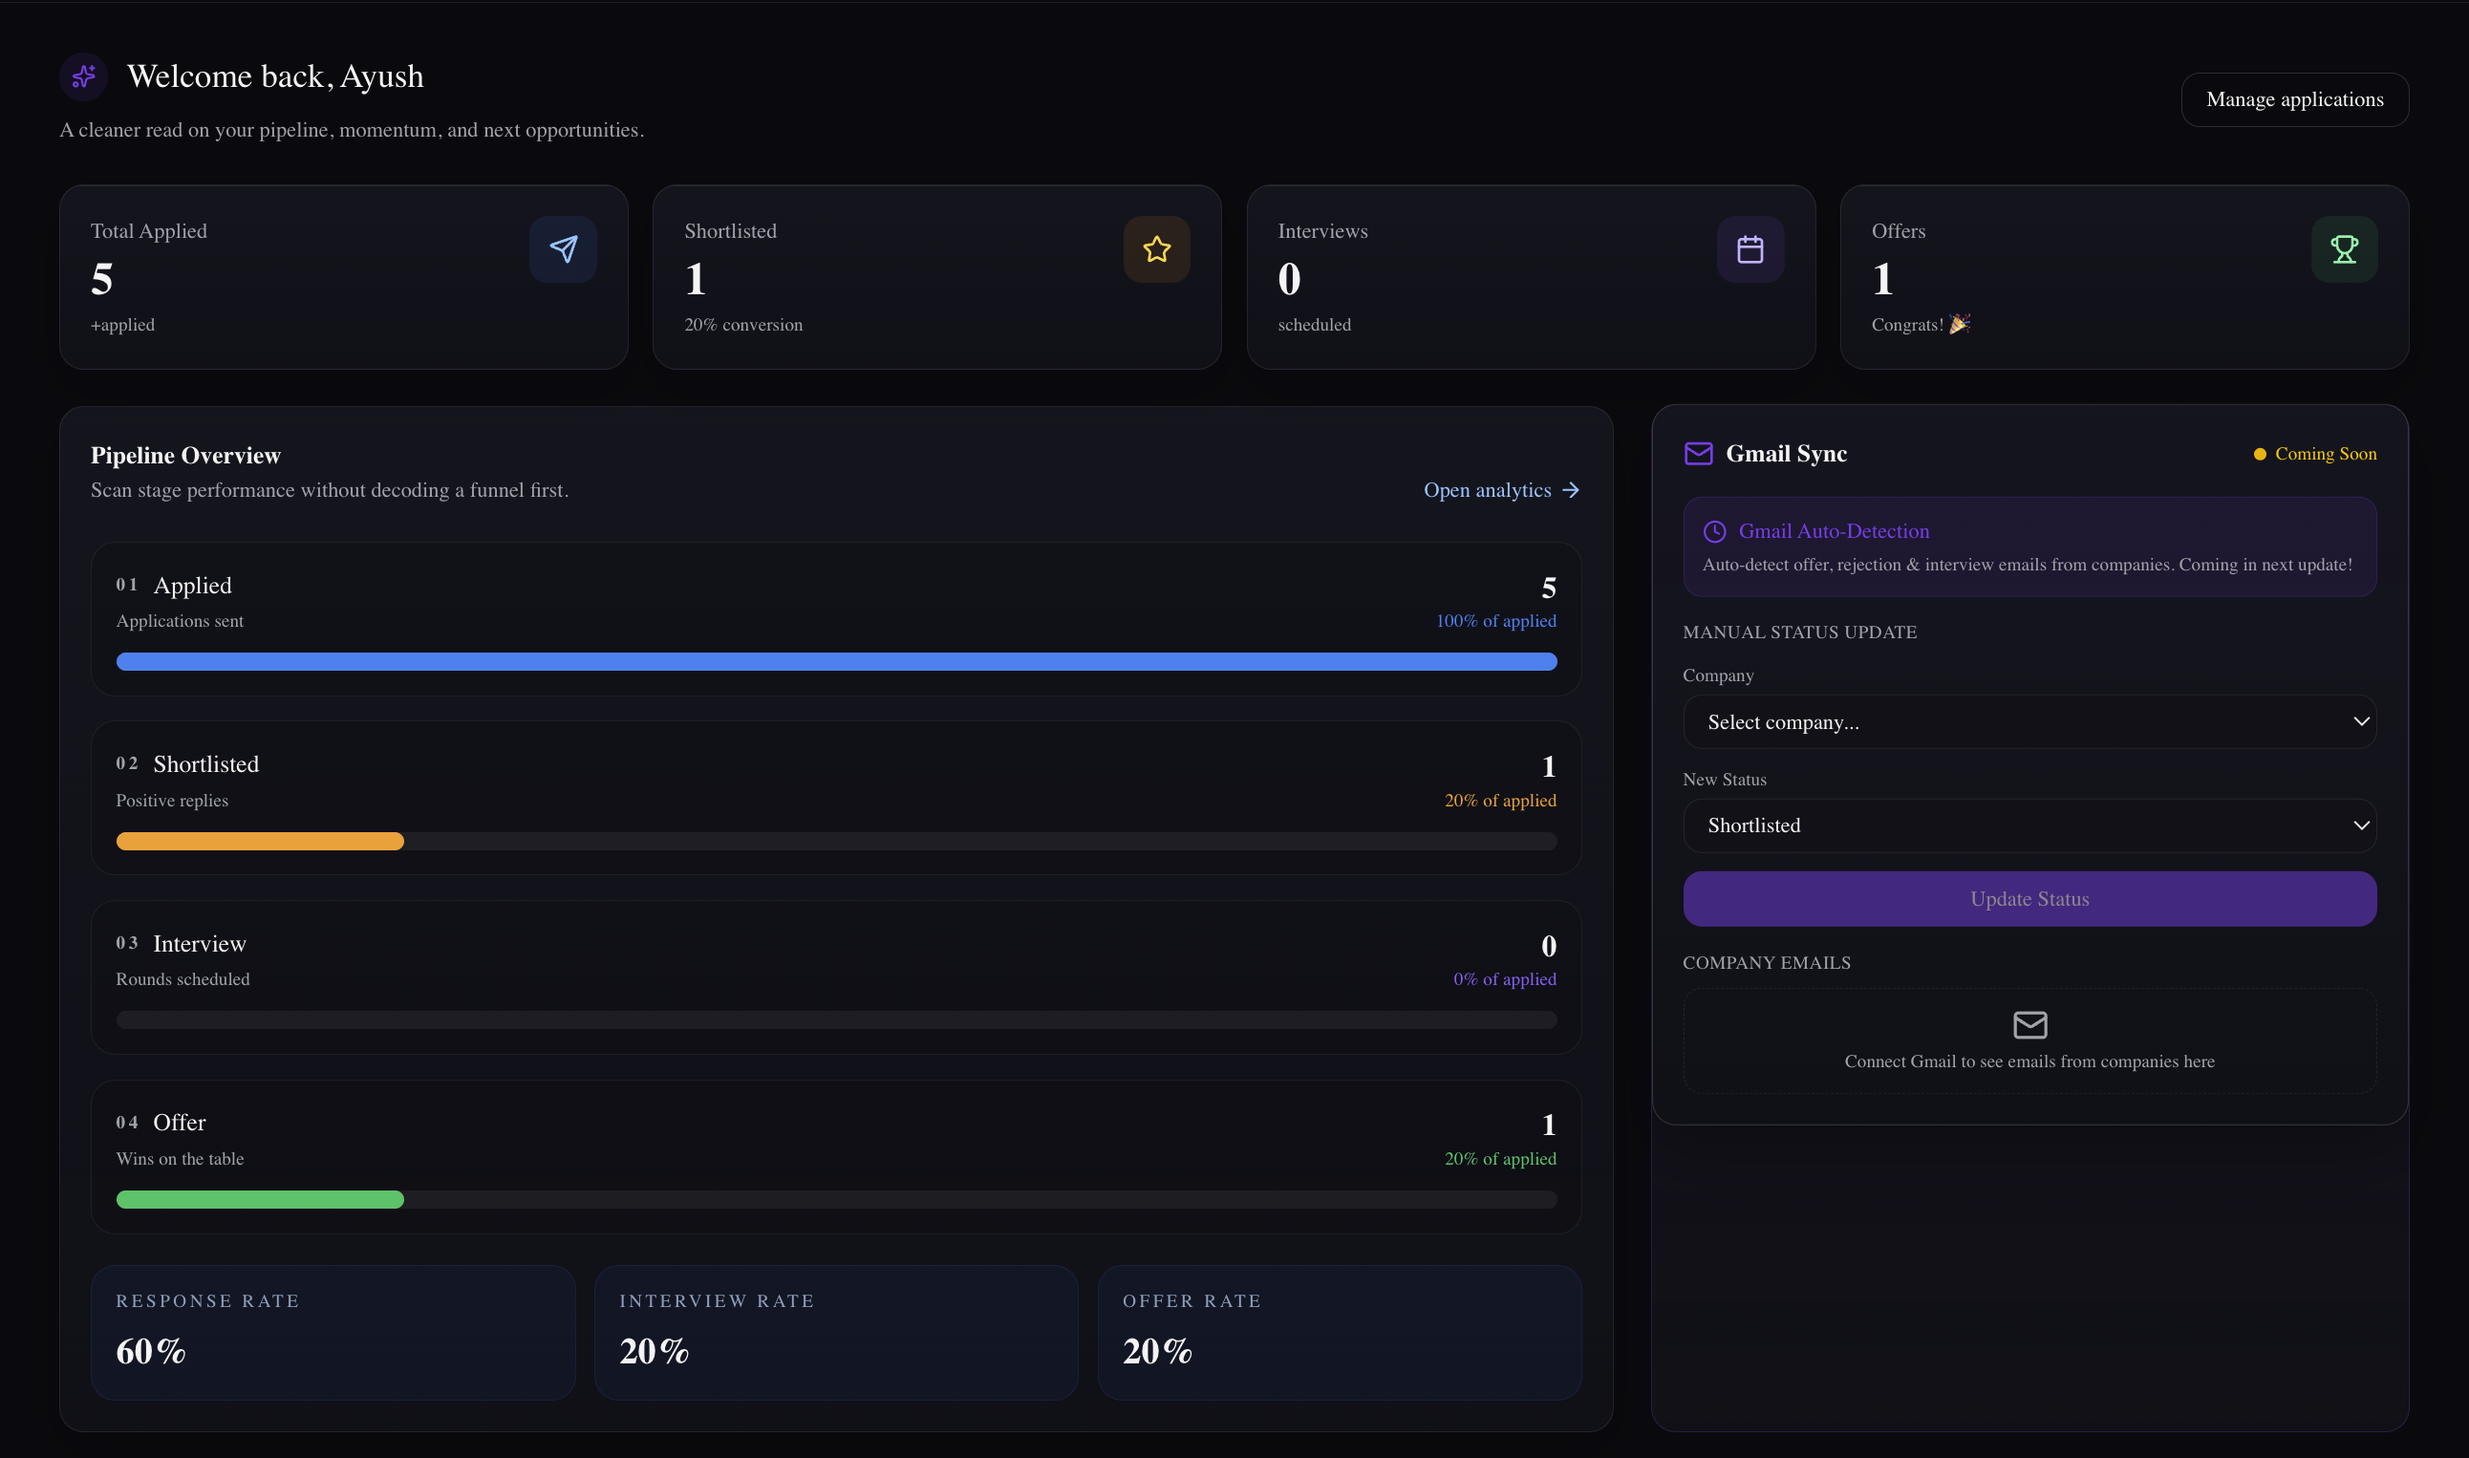The image size is (2469, 1458).
Task: Click the Update Status button
Action: (2029, 899)
